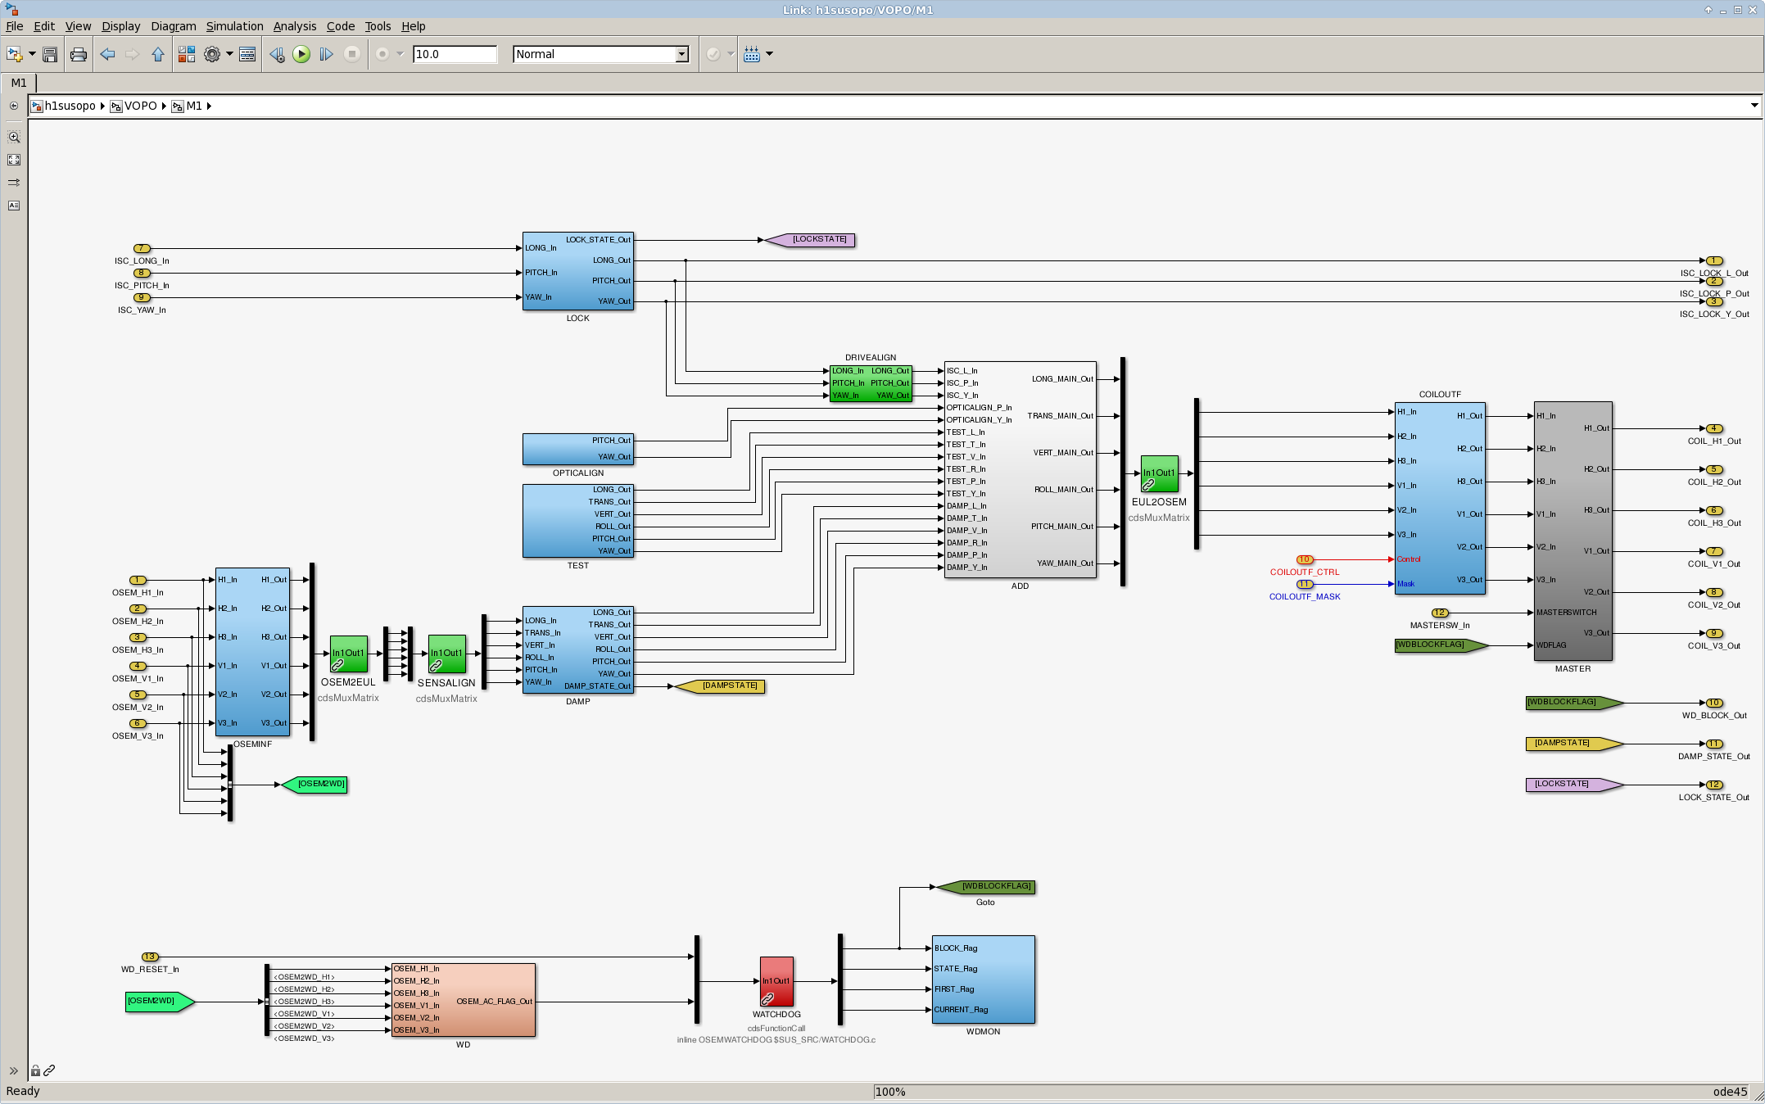This screenshot has height=1104, width=1765.
Task: Click the Build Model icon
Action: 752,54
